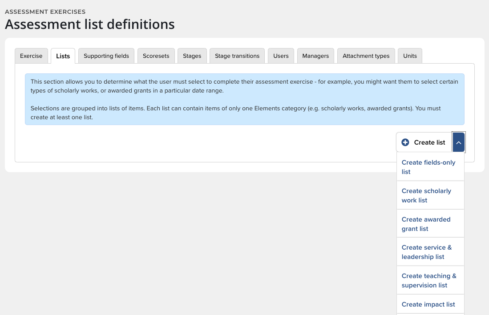Open the Attachment types tab
Screen dimensions: 489x315
[366, 56]
